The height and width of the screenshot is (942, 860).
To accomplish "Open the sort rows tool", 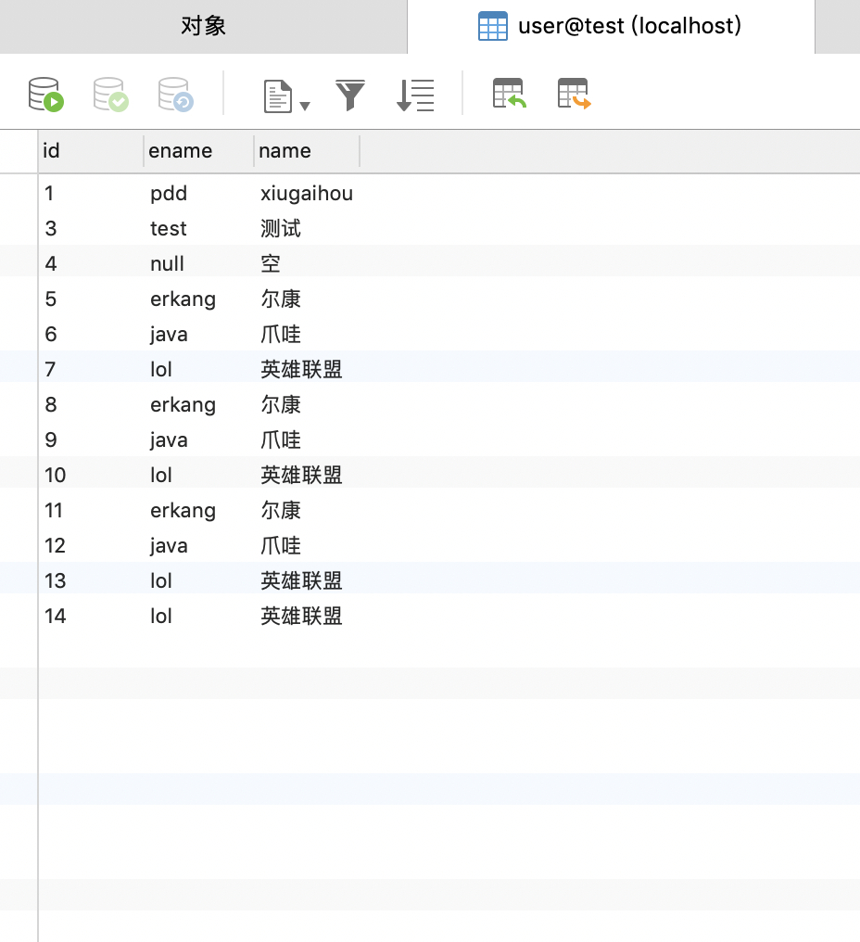I will (415, 95).
